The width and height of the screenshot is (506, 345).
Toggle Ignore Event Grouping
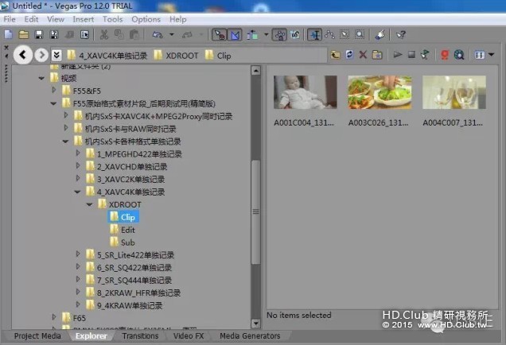coord(295,34)
